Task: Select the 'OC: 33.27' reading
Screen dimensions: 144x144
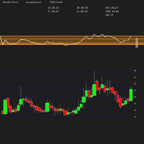Action: click(112, 8)
